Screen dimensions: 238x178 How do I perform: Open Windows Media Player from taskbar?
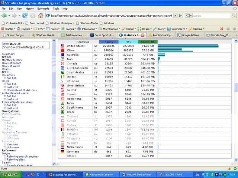[x=138, y=174]
